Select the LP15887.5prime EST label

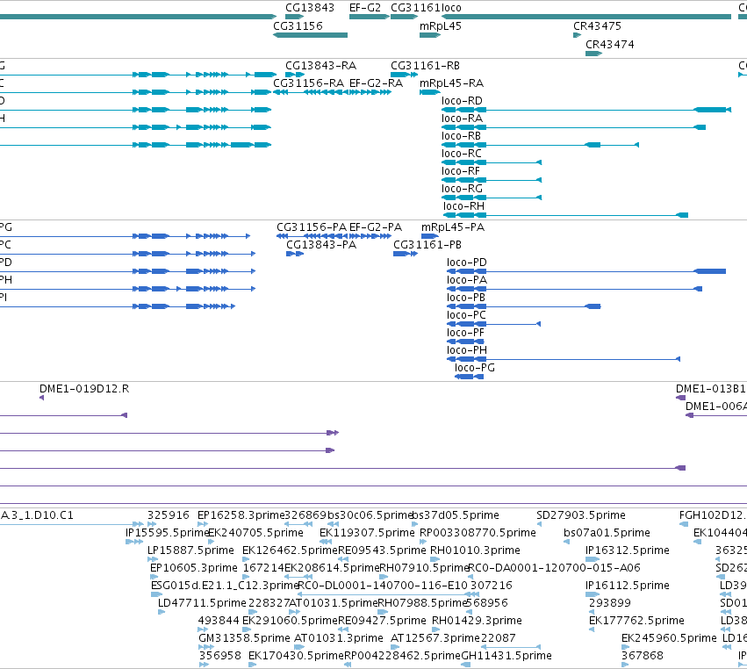(190, 550)
